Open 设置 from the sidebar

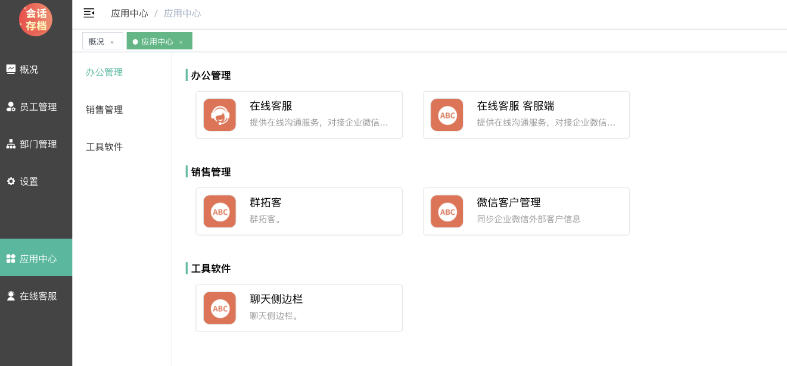pos(29,182)
